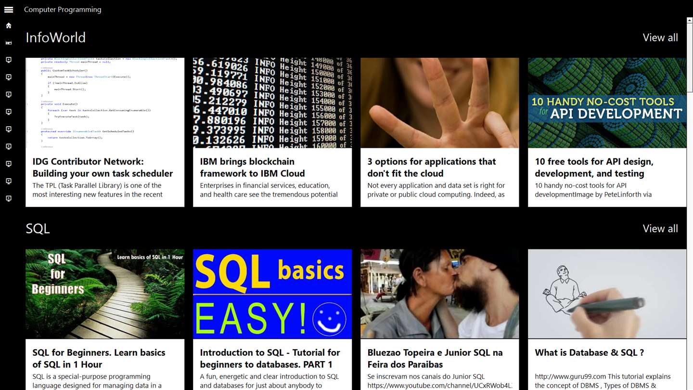Select the fifth video section icon in sidebar
Screen dimensions: 693x390
[x=9, y=130]
